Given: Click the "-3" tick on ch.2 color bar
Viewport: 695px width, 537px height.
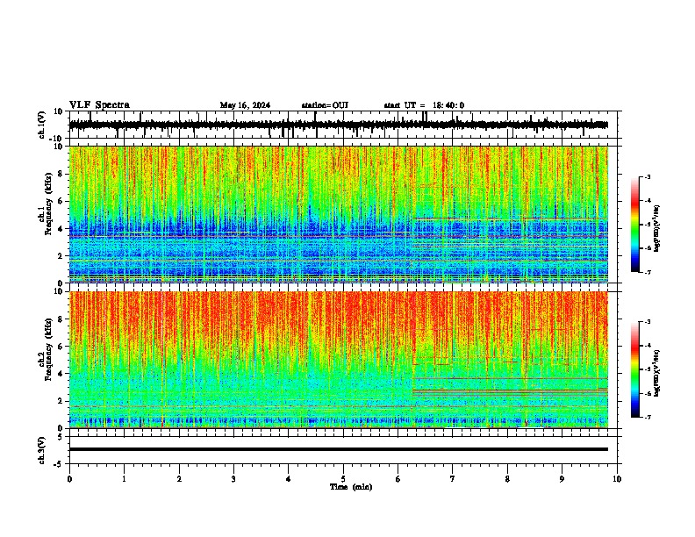Looking at the screenshot, I should (648, 322).
